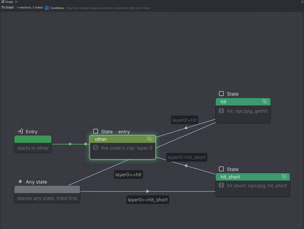
Task: Select the 'hit' state header
Action: pyautogui.click(x=243, y=102)
